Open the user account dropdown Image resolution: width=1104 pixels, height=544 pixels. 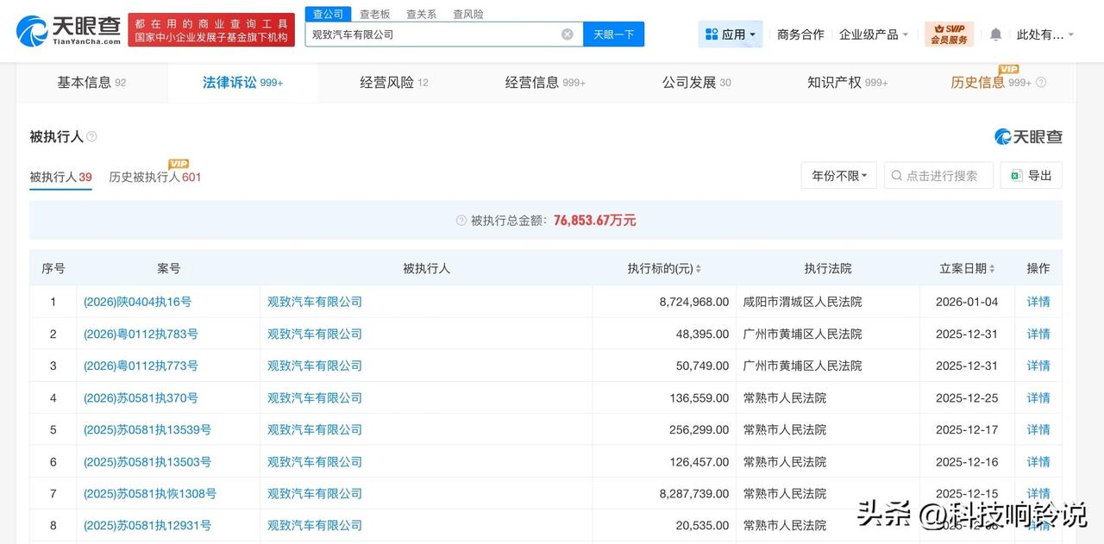[1044, 34]
